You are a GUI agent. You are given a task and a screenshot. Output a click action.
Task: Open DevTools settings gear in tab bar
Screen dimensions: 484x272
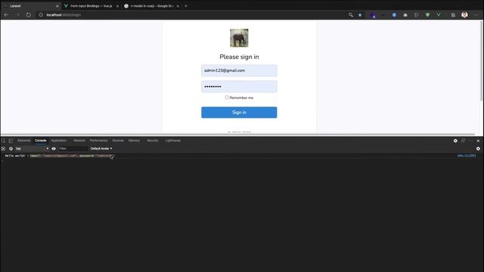pyautogui.click(x=455, y=141)
